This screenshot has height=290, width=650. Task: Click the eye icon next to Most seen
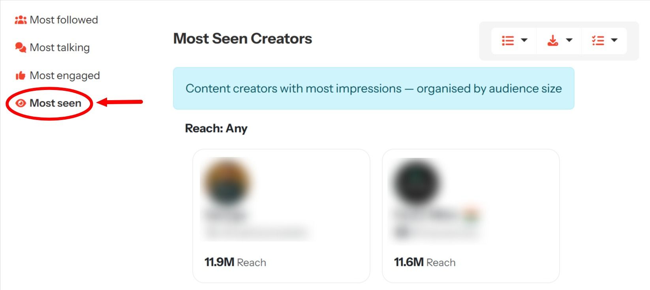click(x=21, y=103)
